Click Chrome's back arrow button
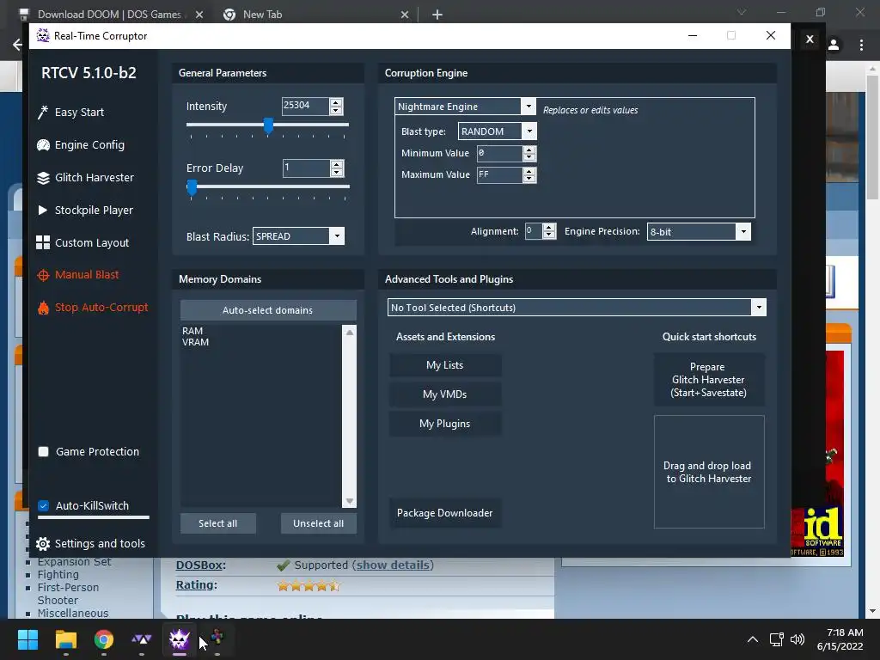This screenshot has width=880, height=660. click(x=17, y=45)
